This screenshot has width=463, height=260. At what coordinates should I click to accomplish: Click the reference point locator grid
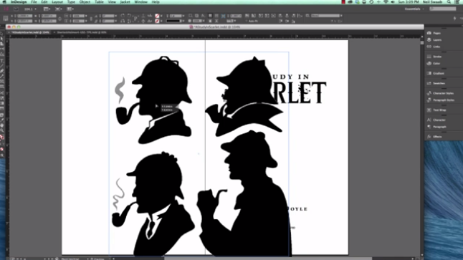click(5, 19)
